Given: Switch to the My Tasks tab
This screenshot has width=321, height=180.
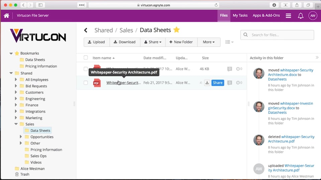Looking at the screenshot, I should [x=240, y=15].
